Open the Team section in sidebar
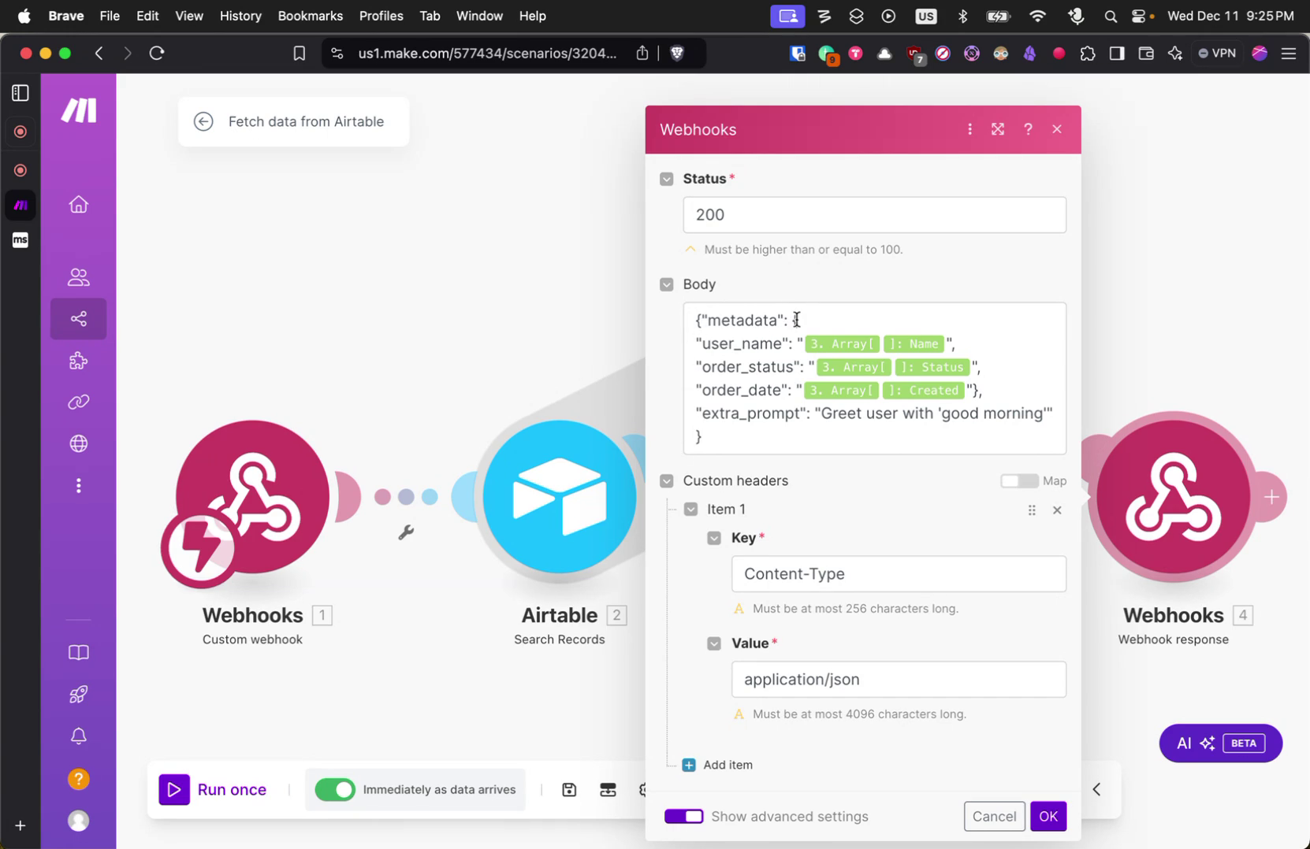The width and height of the screenshot is (1310, 849). [x=78, y=276]
